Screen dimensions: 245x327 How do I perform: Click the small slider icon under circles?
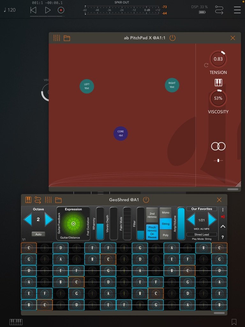[x=218, y=160]
